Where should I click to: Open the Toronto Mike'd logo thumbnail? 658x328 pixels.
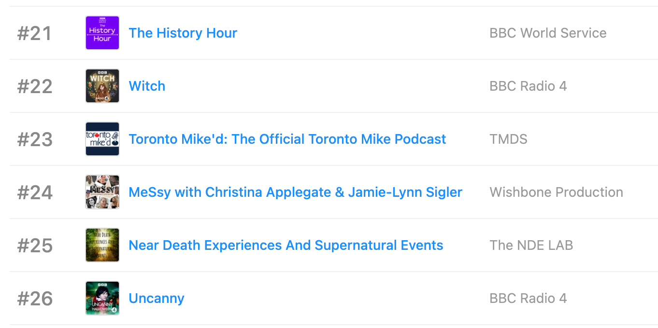click(x=102, y=139)
